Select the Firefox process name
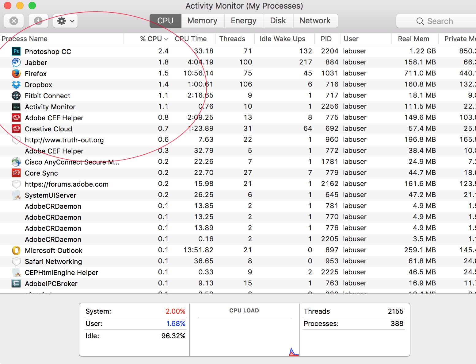The image size is (476, 364). coord(36,74)
